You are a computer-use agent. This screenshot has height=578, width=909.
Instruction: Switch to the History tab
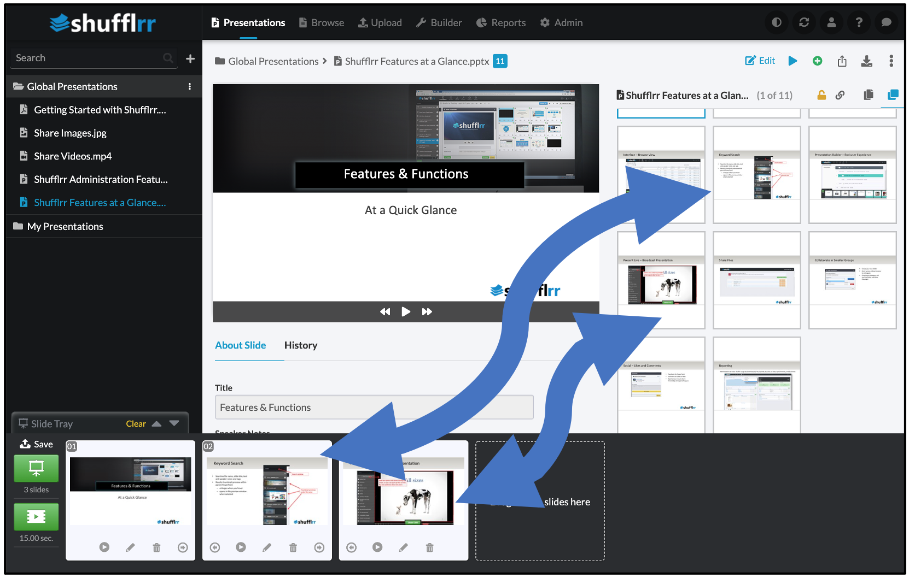coord(301,345)
